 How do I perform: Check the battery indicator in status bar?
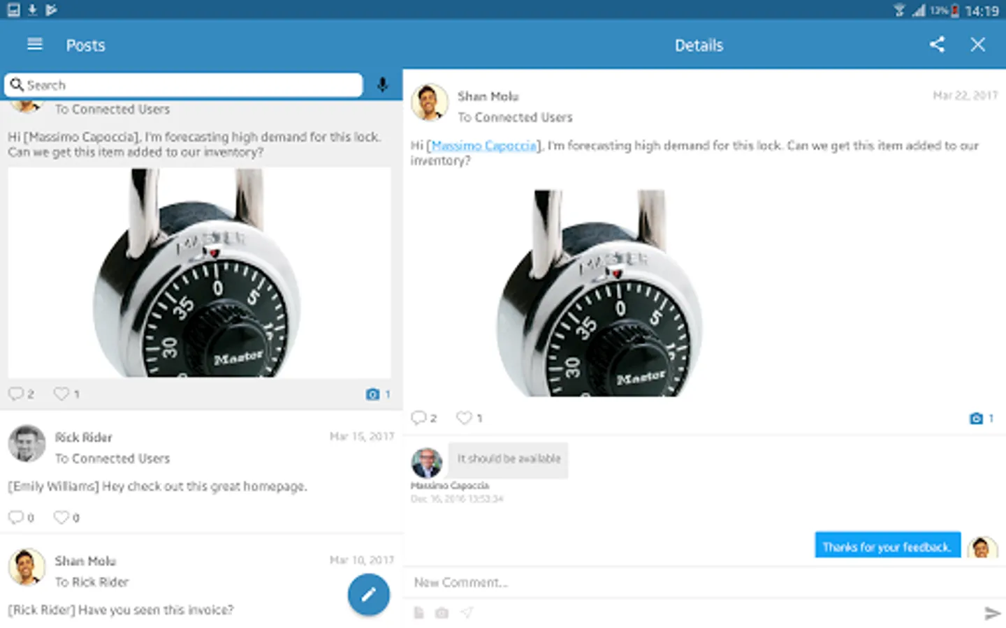954,10
